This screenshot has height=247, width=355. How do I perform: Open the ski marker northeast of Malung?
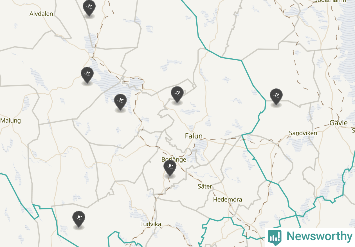click(x=87, y=75)
